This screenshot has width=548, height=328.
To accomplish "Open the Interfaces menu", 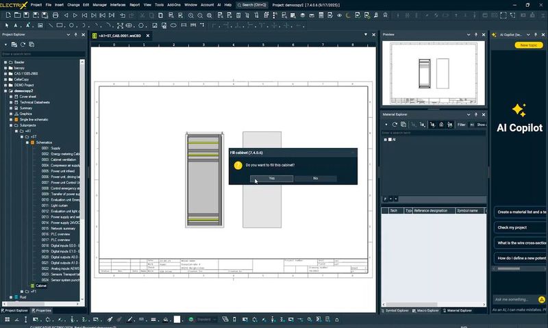I will click(x=118, y=4).
